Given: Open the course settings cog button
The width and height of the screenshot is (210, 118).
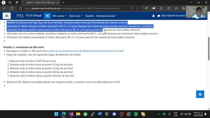Looking at the screenshot, I should point(47,16).
